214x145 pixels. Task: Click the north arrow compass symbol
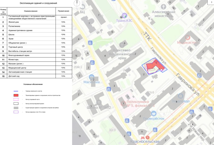click(x=76, y=3)
